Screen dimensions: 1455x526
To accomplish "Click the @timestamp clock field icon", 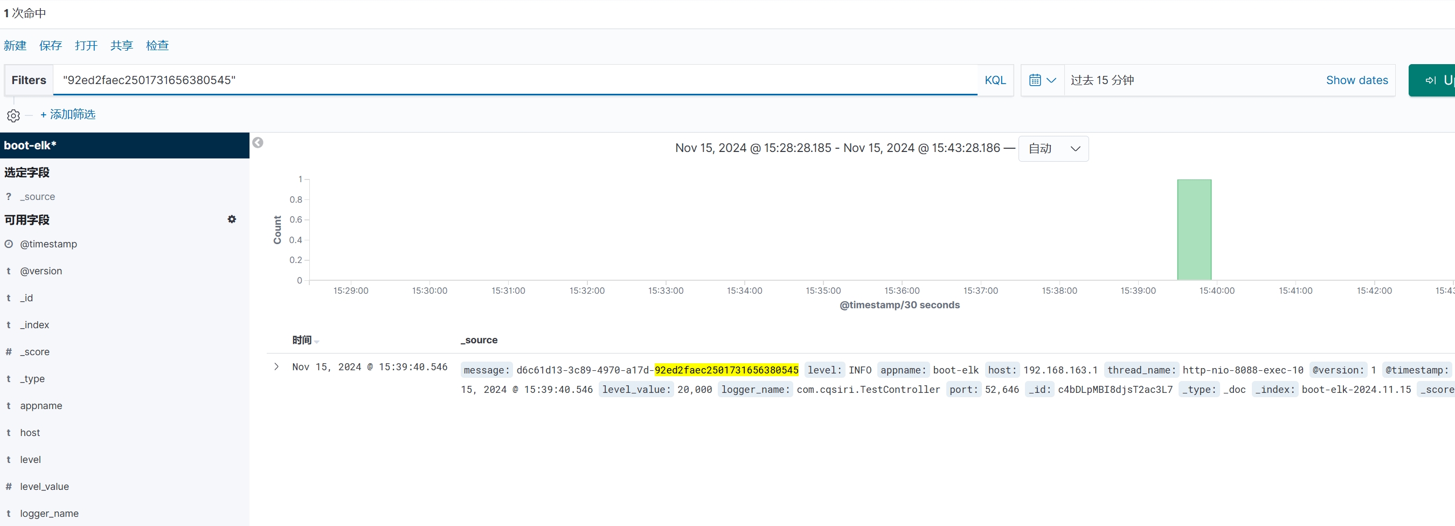I will pos(9,244).
